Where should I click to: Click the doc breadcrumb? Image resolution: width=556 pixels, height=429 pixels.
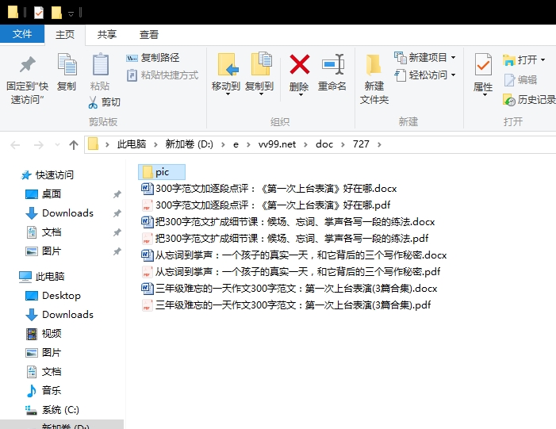pos(324,144)
